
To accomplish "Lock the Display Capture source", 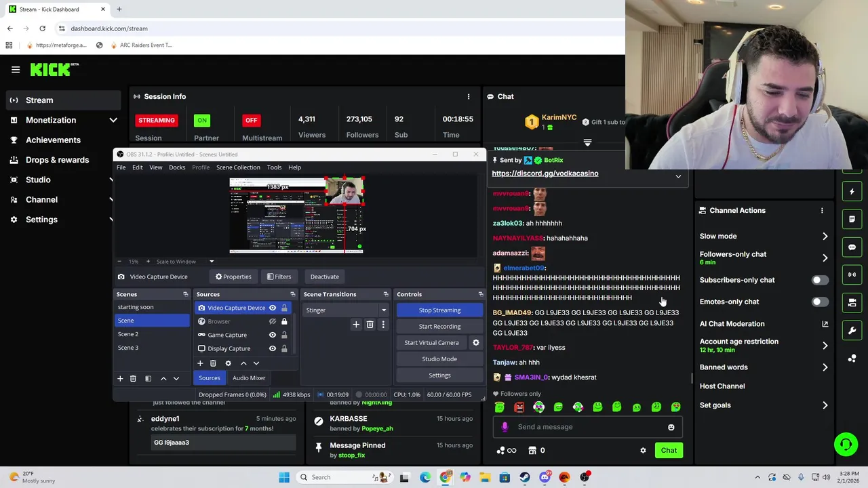I will [x=284, y=348].
